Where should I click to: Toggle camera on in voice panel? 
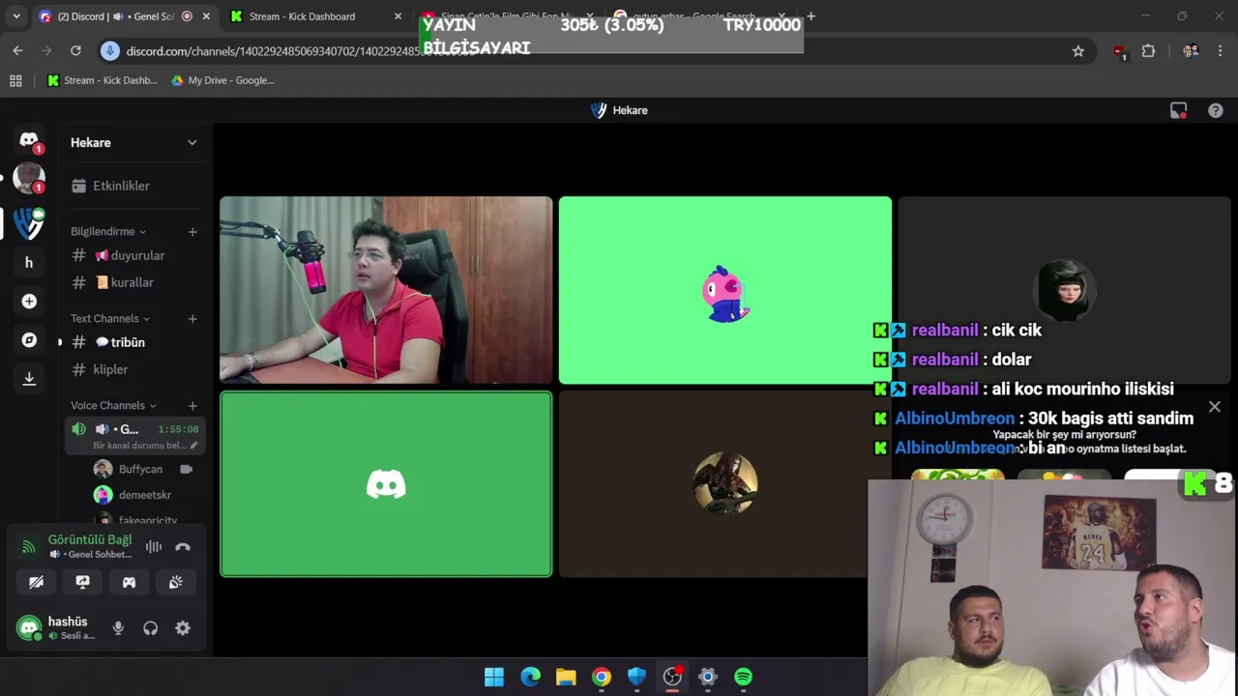tap(36, 582)
